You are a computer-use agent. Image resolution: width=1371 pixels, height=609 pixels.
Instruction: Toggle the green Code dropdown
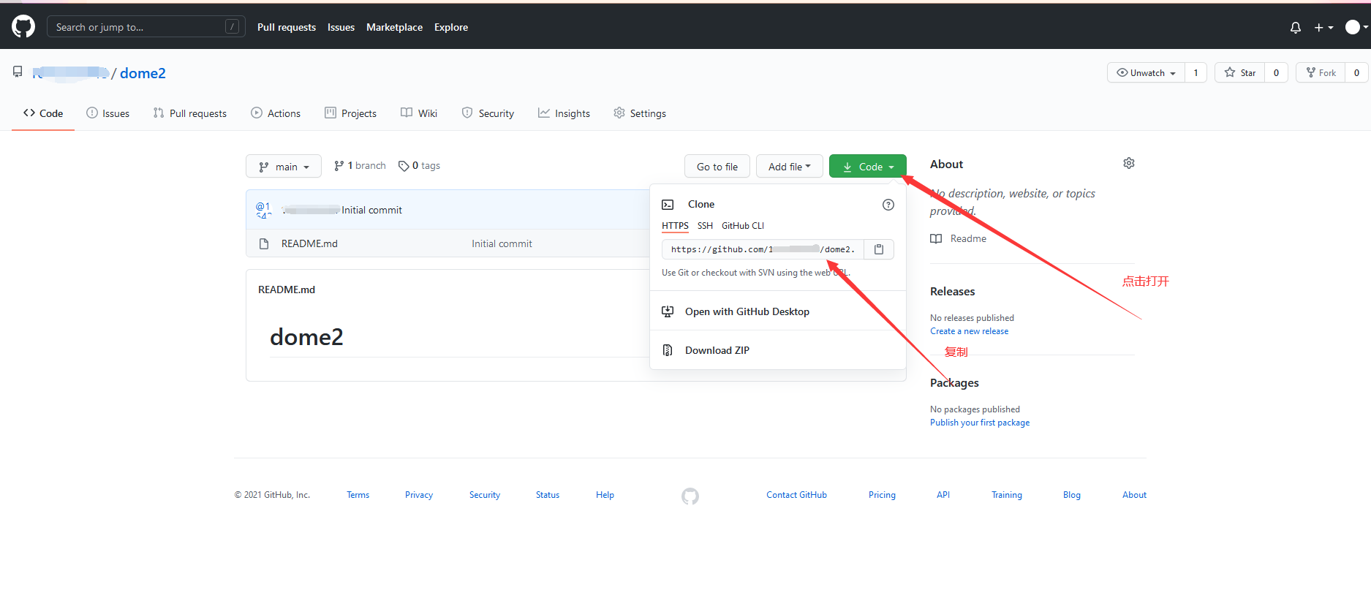[868, 167]
